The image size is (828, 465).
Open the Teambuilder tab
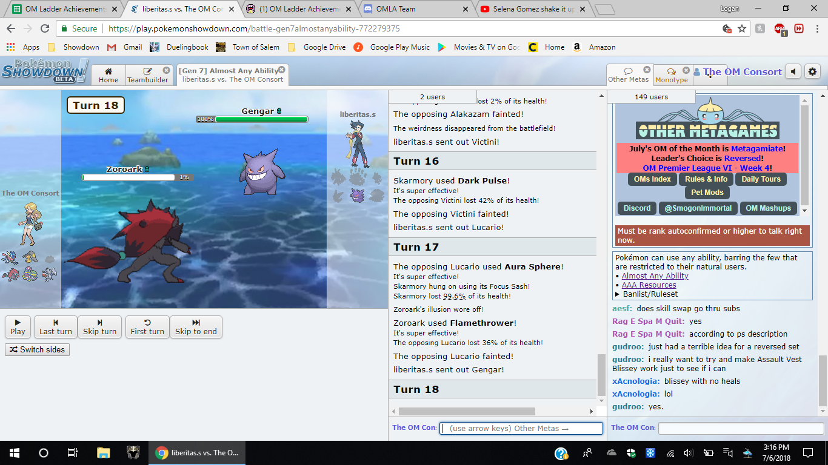148,75
